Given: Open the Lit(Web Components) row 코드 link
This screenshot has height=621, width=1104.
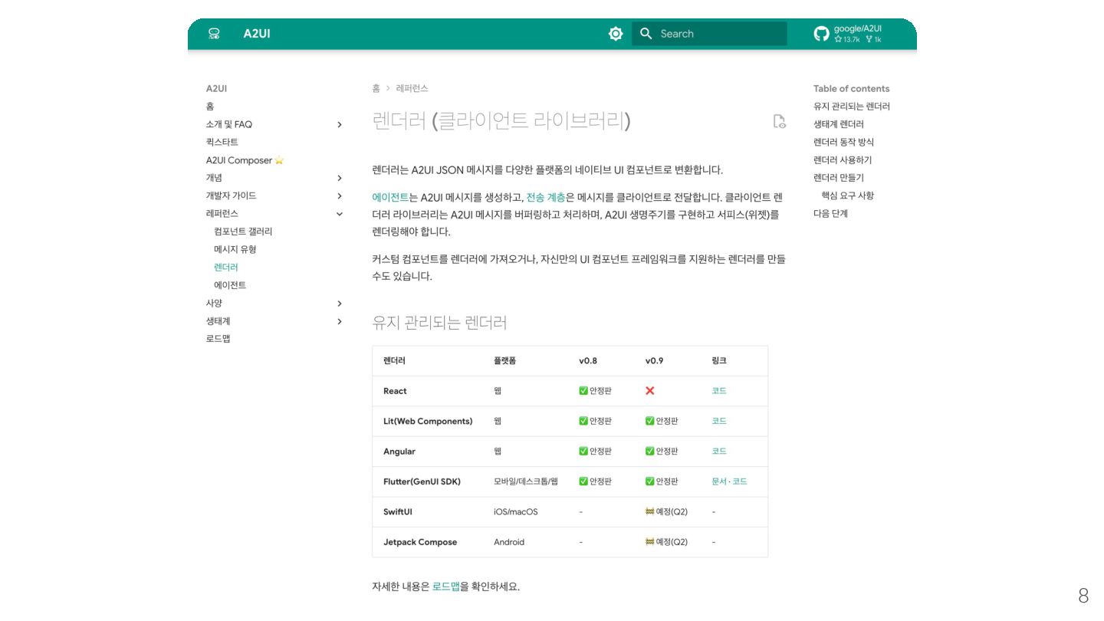Looking at the screenshot, I should pyautogui.click(x=719, y=421).
